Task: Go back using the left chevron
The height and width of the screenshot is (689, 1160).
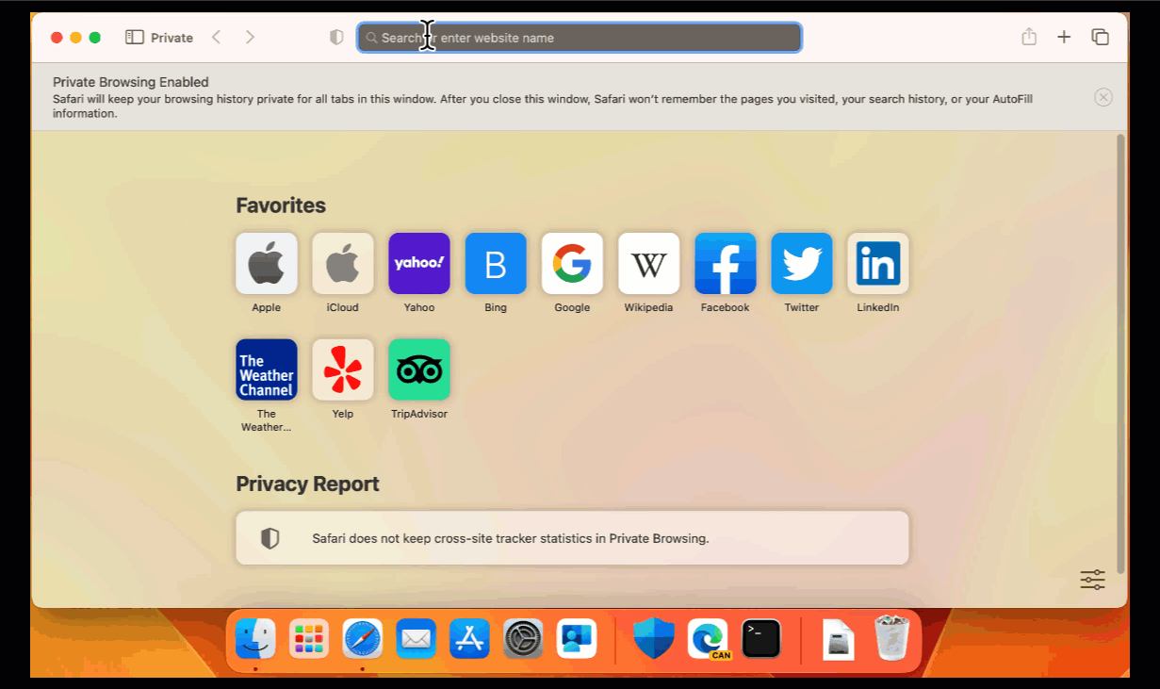Action: [217, 37]
